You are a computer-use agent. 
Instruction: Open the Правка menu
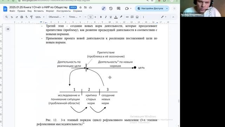point(21,11)
